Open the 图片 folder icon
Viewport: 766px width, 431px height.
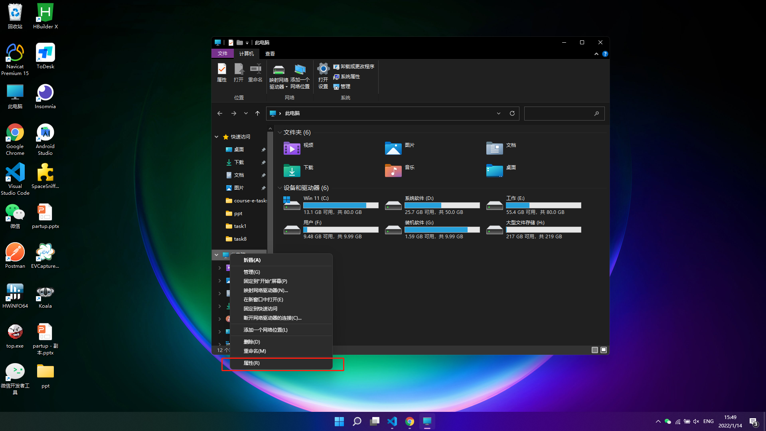pyautogui.click(x=393, y=148)
